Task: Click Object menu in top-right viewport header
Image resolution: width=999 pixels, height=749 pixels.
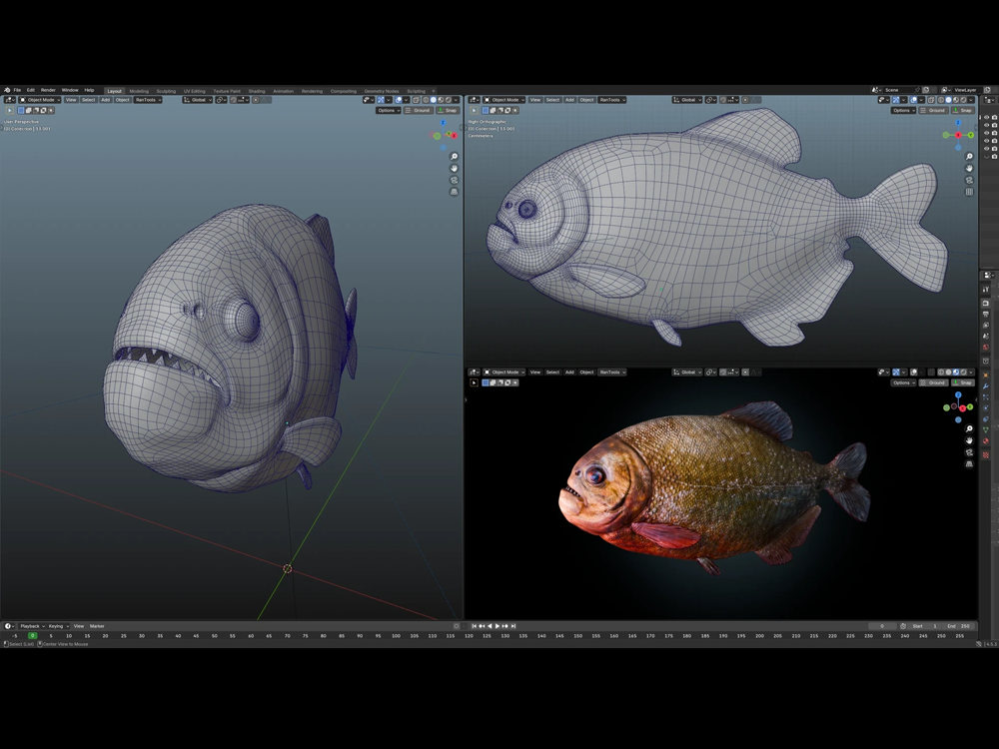Action: click(586, 100)
